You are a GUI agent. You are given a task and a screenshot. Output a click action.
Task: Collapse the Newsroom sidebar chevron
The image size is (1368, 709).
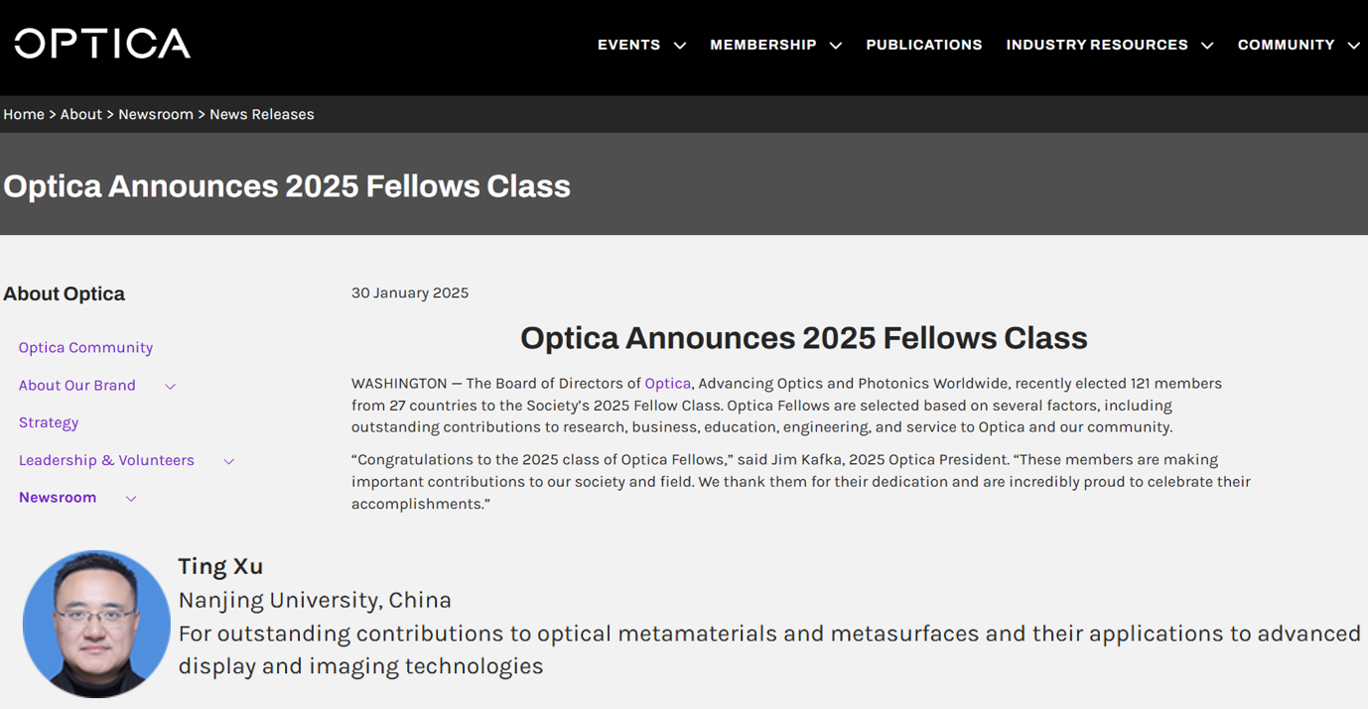pos(131,499)
